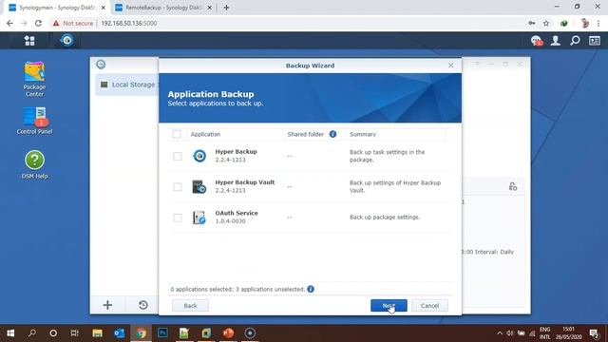Click Next in Backup Wizard

[x=389, y=306]
